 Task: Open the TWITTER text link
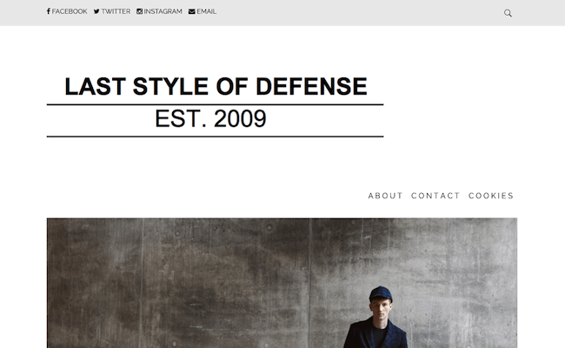click(x=116, y=12)
